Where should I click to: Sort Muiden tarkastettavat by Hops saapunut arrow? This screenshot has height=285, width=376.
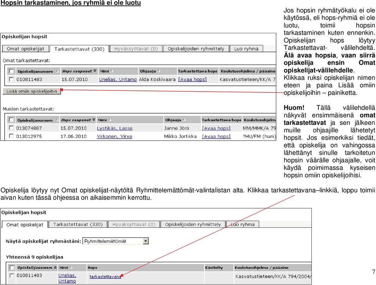[94, 120]
